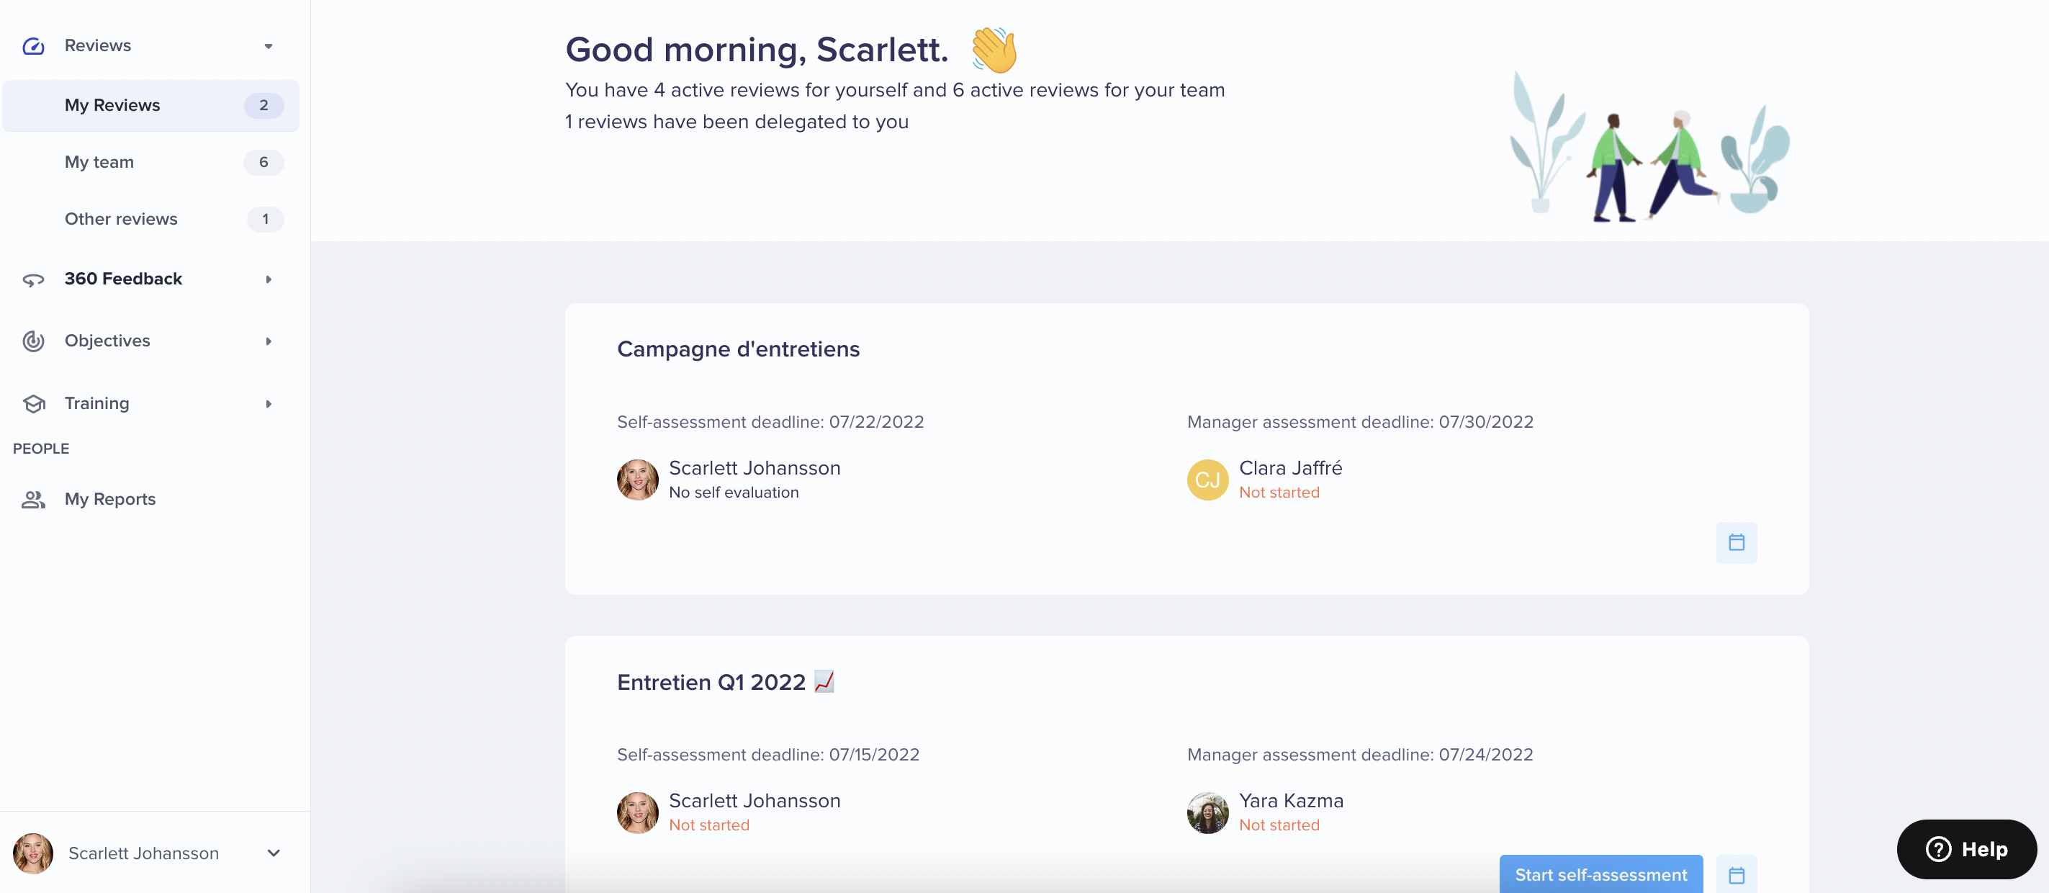Click the Objectives target icon
The image size is (2049, 893).
[x=33, y=341]
